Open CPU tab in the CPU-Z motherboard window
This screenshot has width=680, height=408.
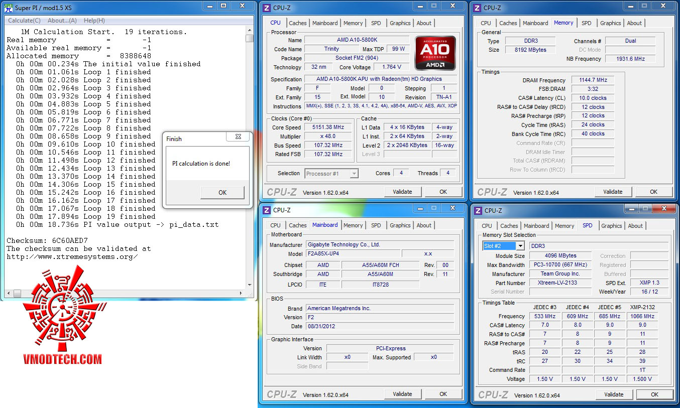click(276, 225)
